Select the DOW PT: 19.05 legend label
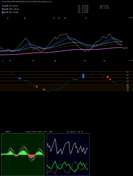This screenshot has height=176, width=133. [x=11, y=12]
